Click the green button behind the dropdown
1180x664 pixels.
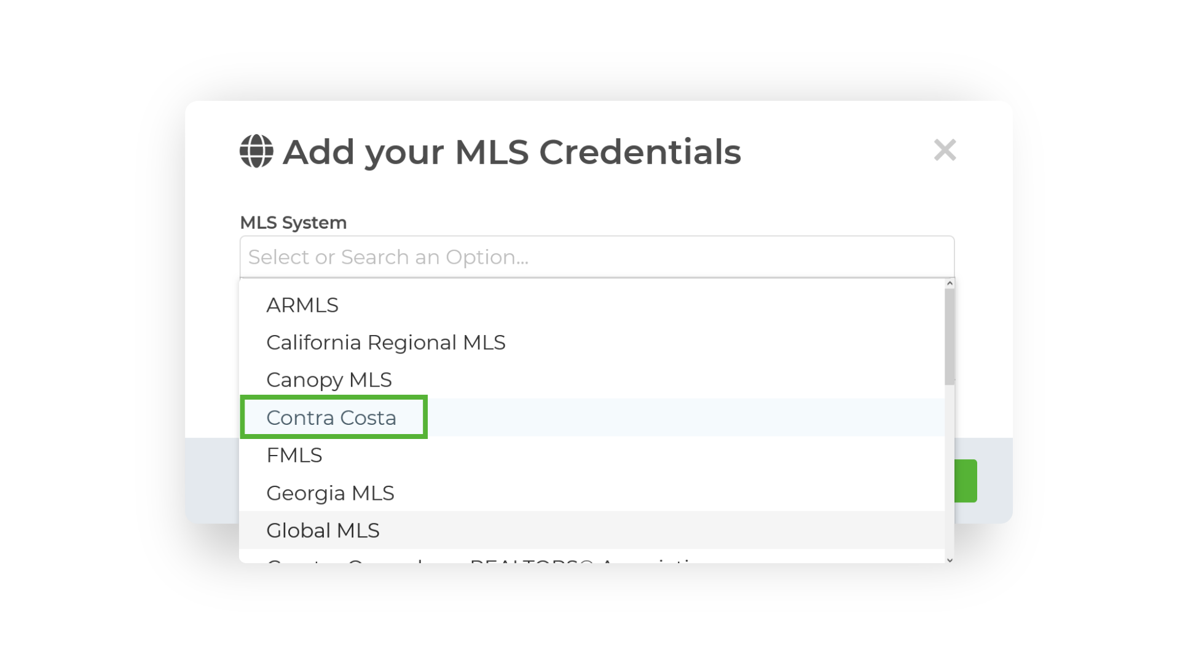pyautogui.click(x=966, y=481)
